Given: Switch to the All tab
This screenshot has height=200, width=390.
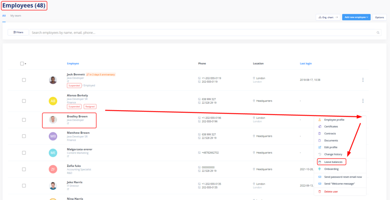Looking at the screenshot, I should (x=4, y=16).
